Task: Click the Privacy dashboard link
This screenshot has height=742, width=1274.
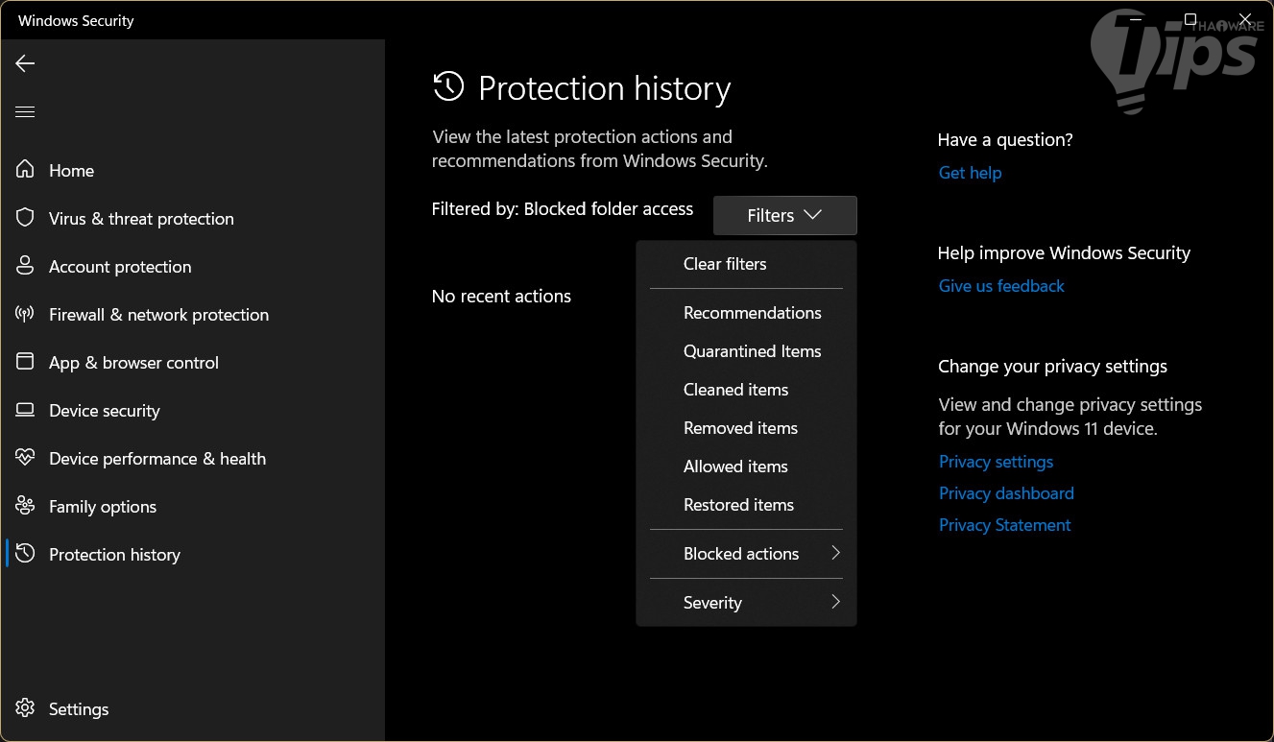Action: pos(1006,493)
